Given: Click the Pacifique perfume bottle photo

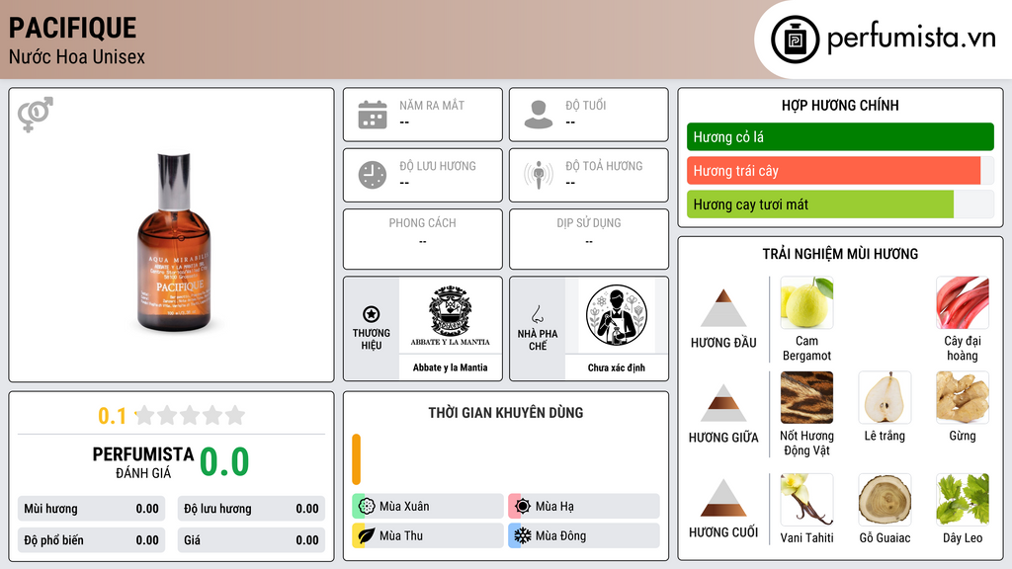Looking at the screenshot, I should coord(174,242).
